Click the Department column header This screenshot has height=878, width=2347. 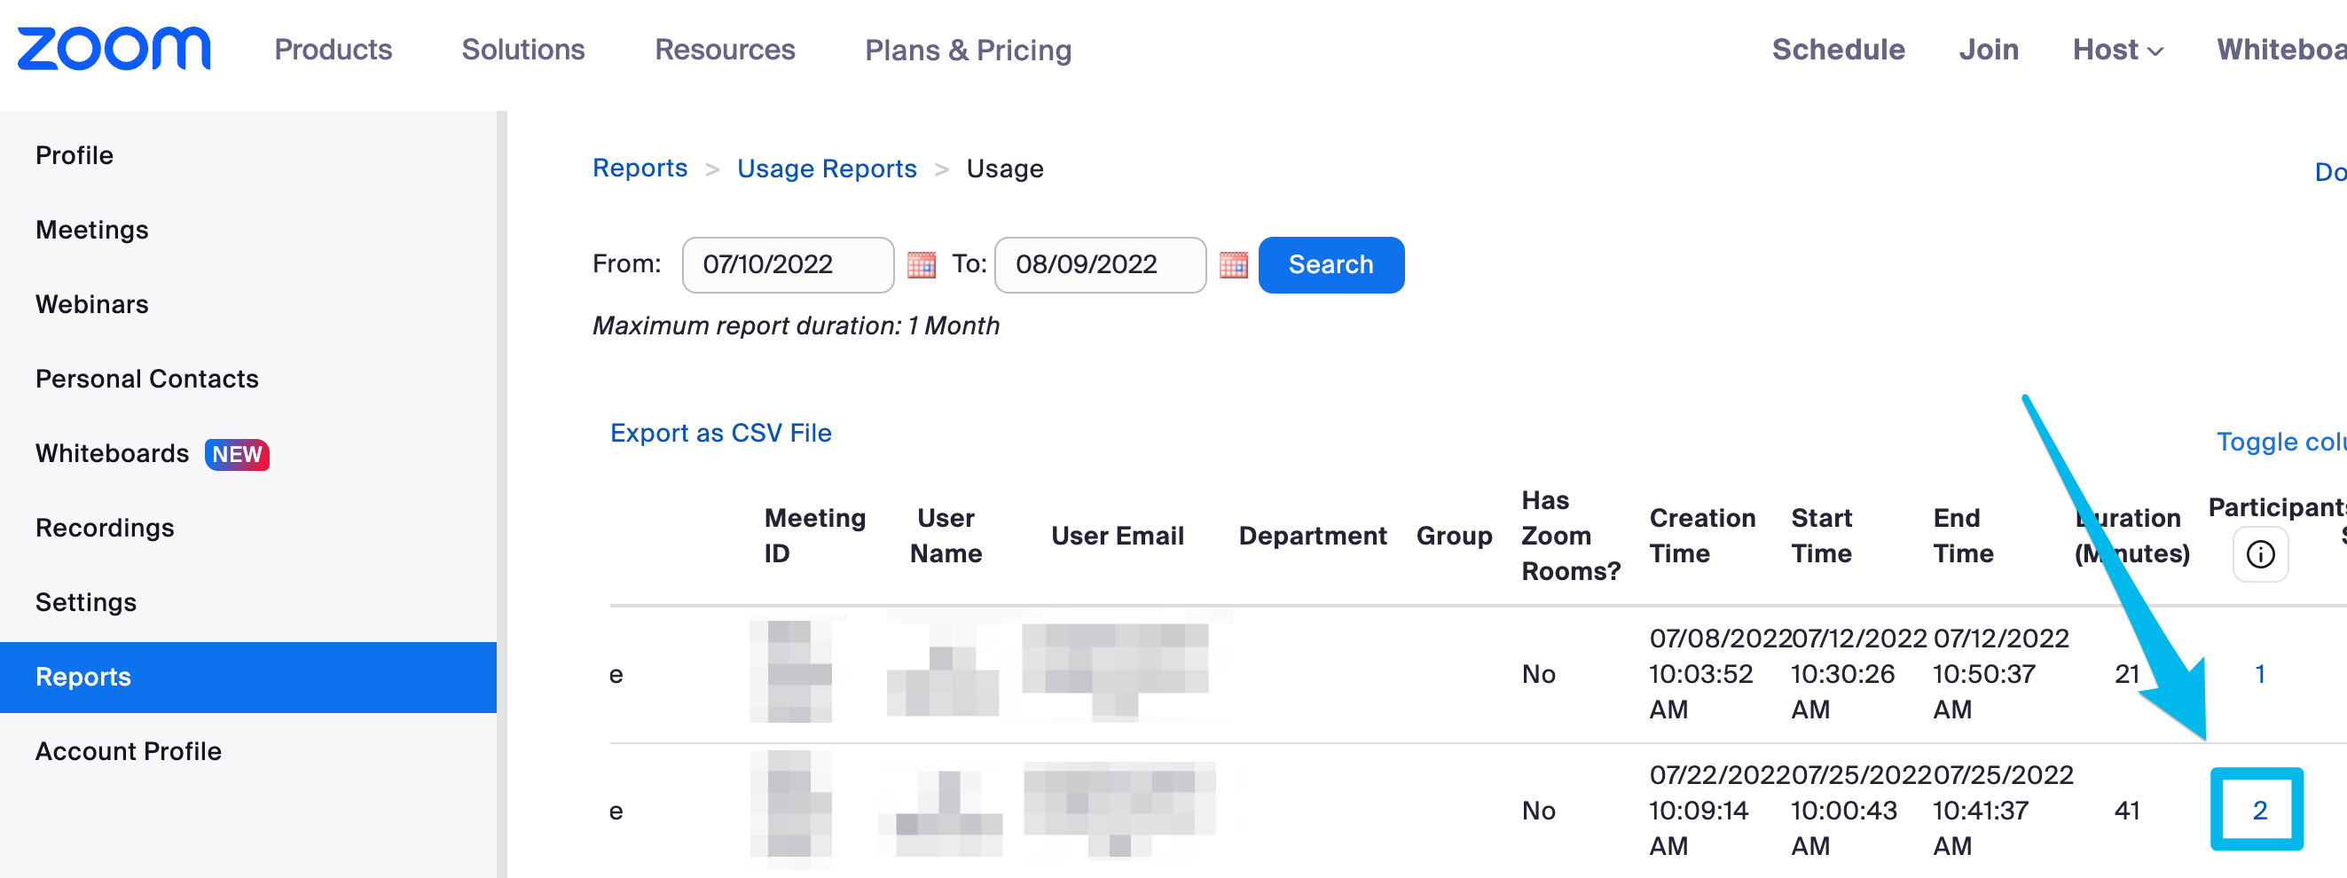pyautogui.click(x=1313, y=536)
